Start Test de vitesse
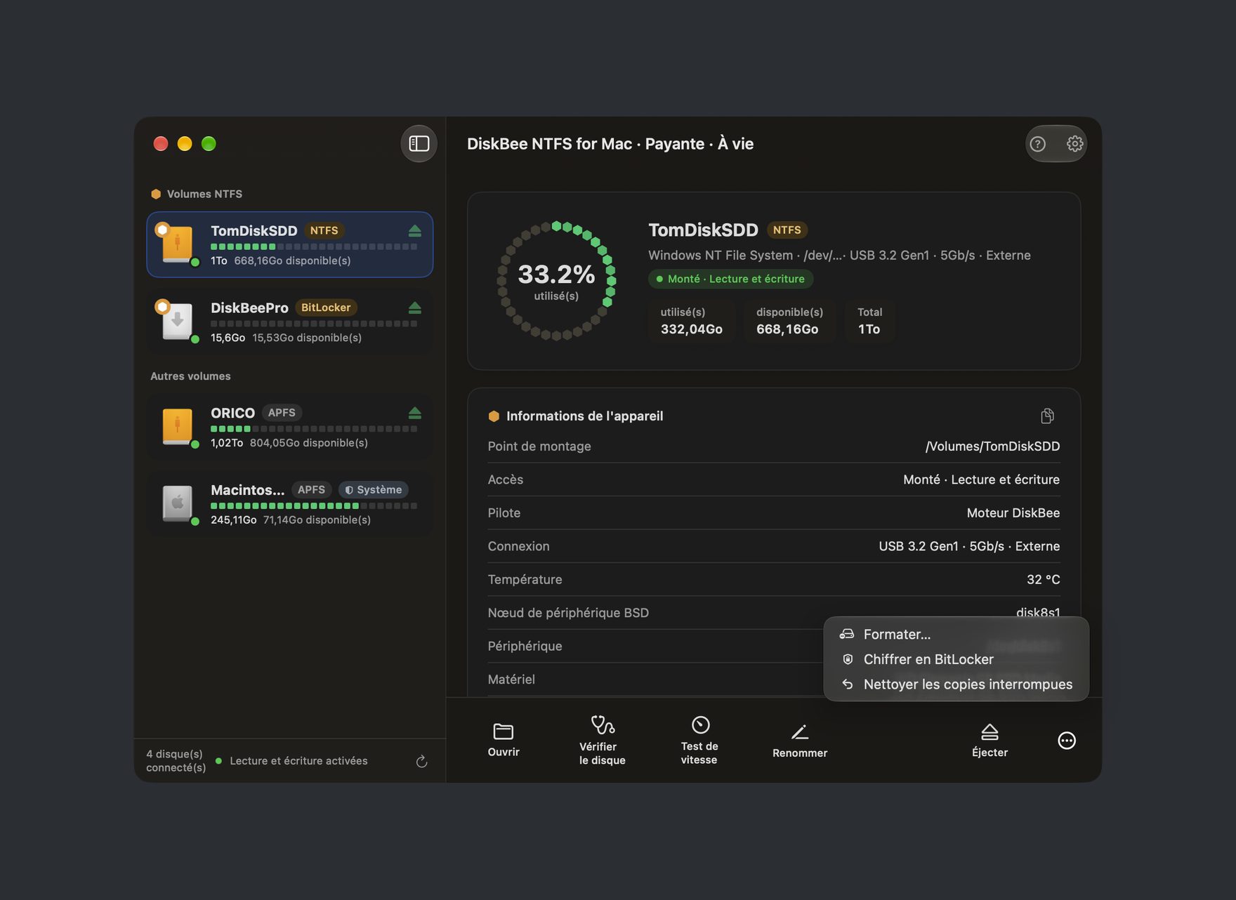 [699, 740]
